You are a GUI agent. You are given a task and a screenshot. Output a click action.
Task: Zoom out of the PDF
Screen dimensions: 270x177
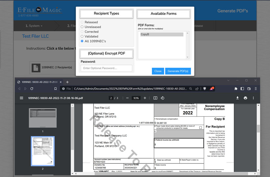pyautogui.click(x=127, y=98)
